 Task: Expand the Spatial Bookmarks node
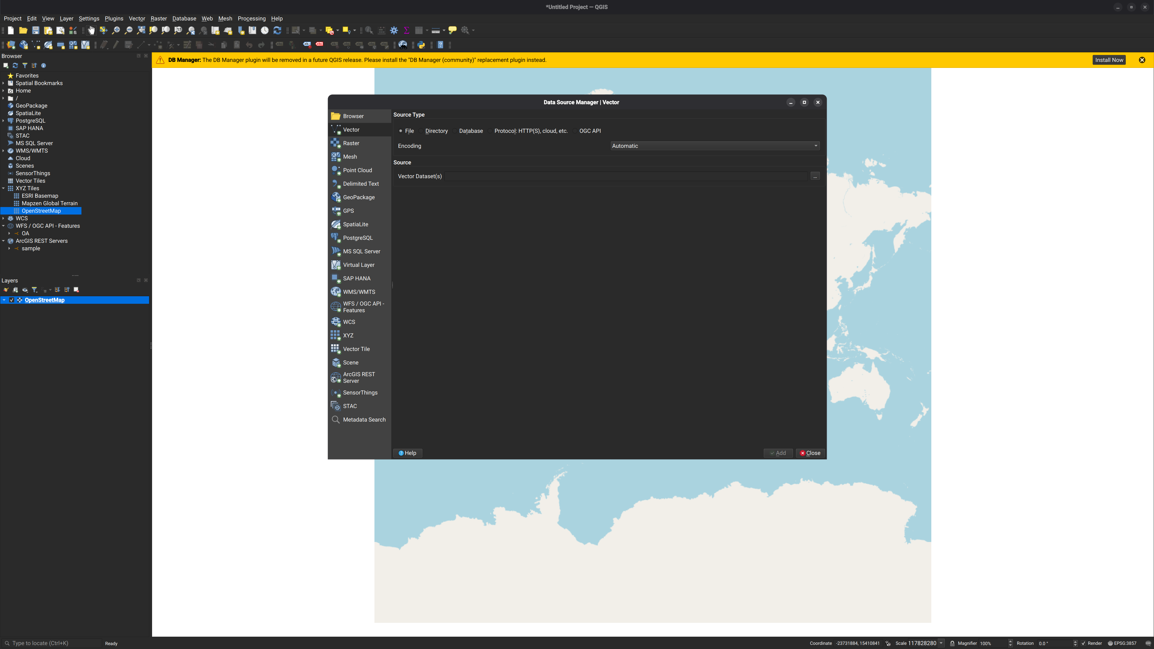point(4,83)
